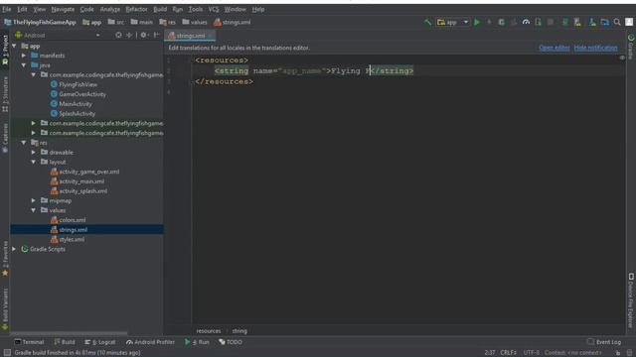Click the values breadcrumb in navigation bar

click(x=195, y=22)
